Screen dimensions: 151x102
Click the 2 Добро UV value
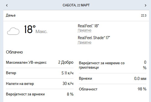click(66, 62)
